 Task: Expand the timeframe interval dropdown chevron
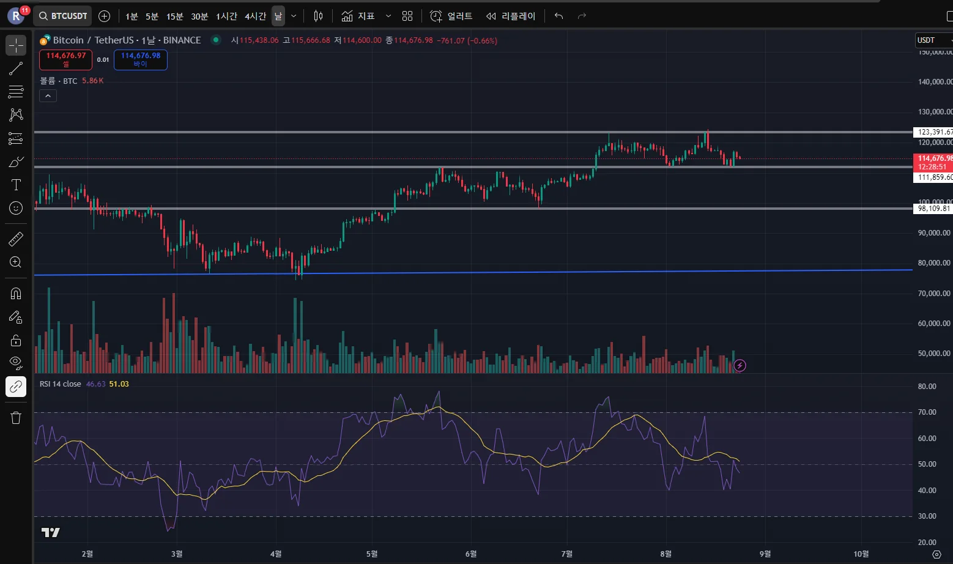coord(294,16)
